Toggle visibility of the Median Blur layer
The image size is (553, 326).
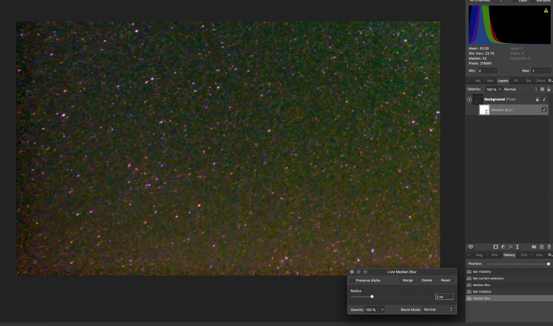(x=544, y=109)
